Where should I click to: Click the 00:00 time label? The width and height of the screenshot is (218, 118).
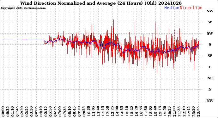point(3,112)
